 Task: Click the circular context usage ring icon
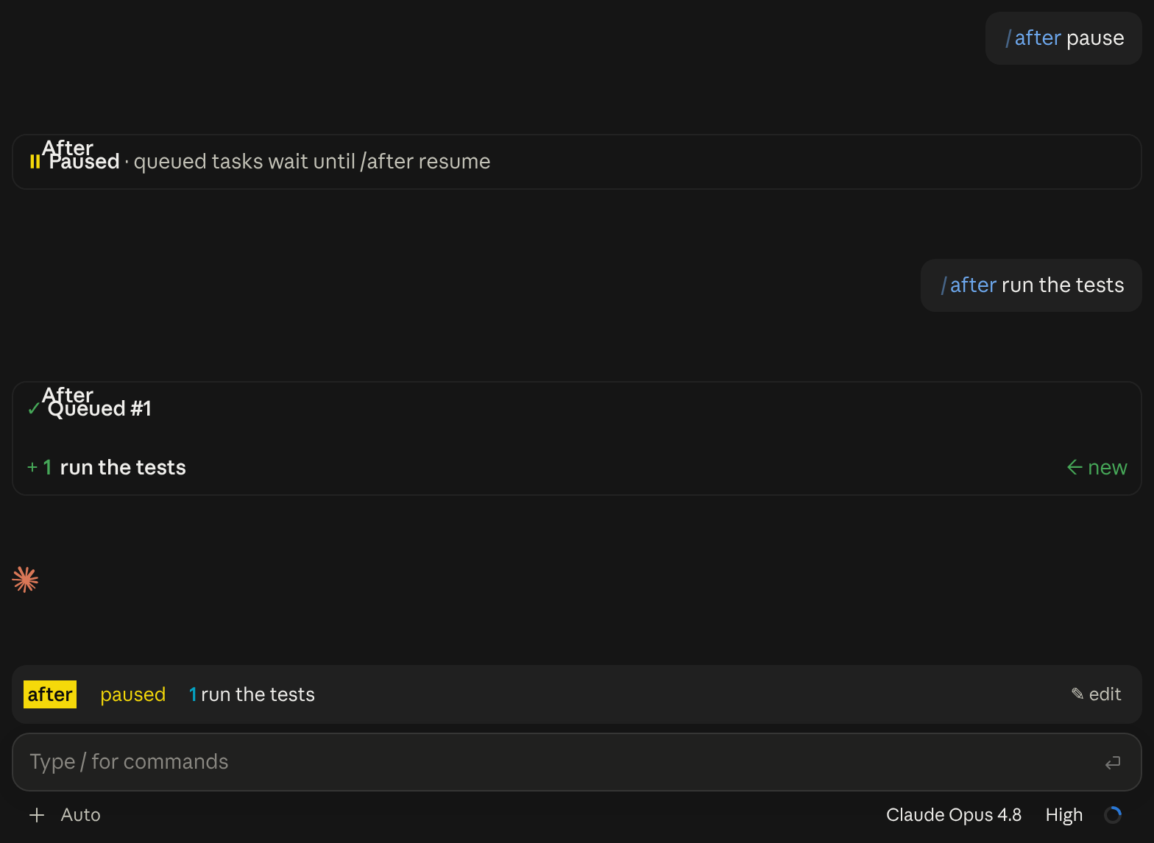(1113, 815)
